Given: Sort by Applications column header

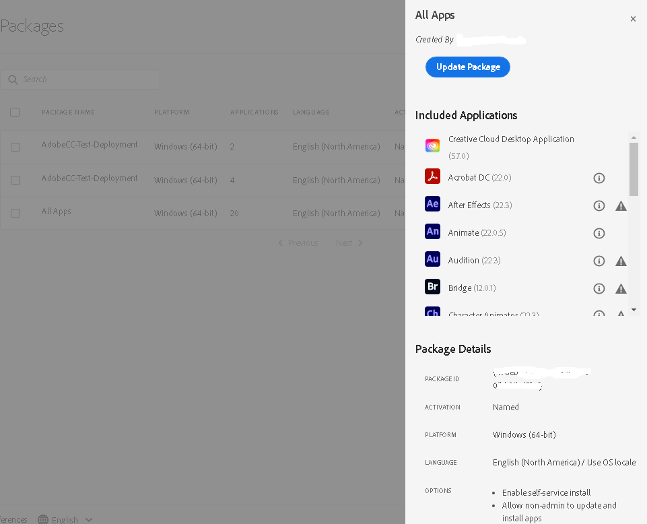Looking at the screenshot, I should pyautogui.click(x=254, y=112).
